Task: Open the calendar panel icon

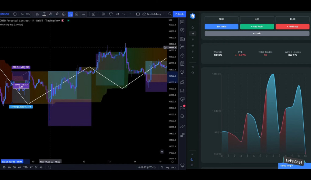Action: click(182, 64)
